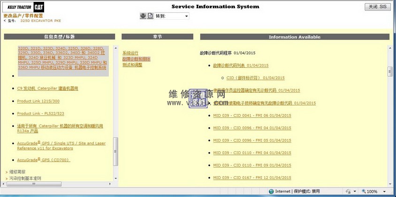396x197 pixels.
Task: Click the right panel vertical scrollbar thumb
Action: tap(389, 72)
